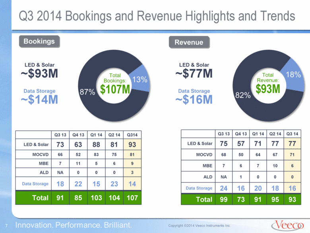Viewport: 310px width, 233px height.
Task: Select bookings LED & Solar value 88
Action: click(x=96, y=145)
